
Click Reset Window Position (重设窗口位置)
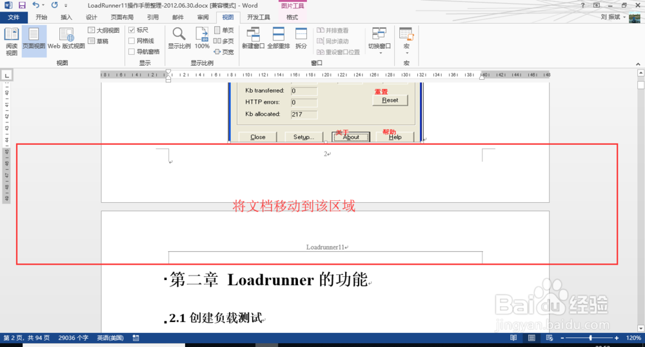pos(338,52)
